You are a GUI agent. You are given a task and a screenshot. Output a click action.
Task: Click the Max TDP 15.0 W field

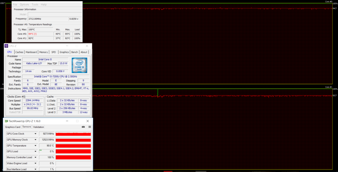[63, 63]
